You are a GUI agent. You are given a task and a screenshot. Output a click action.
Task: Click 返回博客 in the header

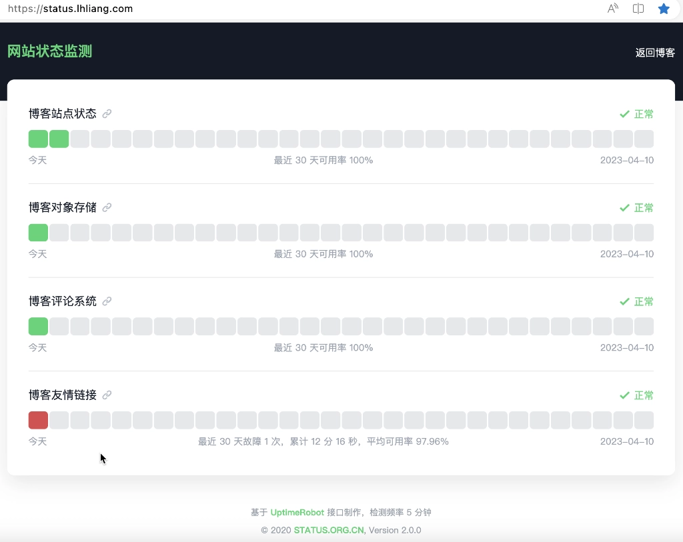(654, 53)
